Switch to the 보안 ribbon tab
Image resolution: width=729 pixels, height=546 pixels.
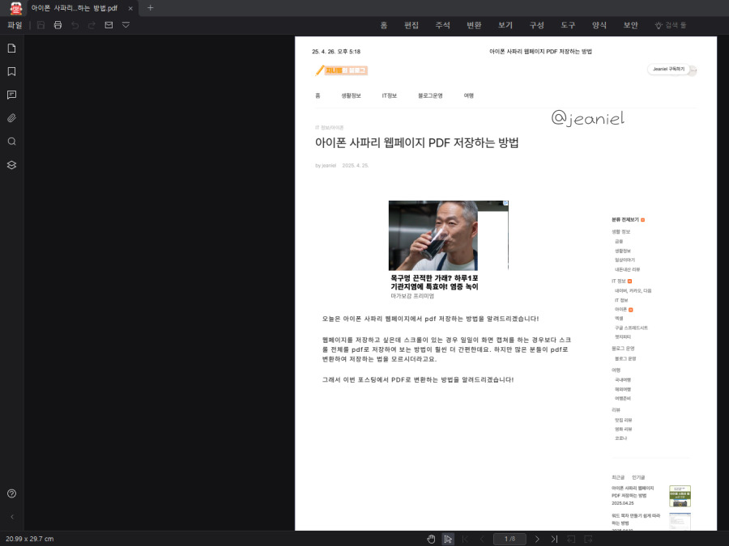point(630,25)
